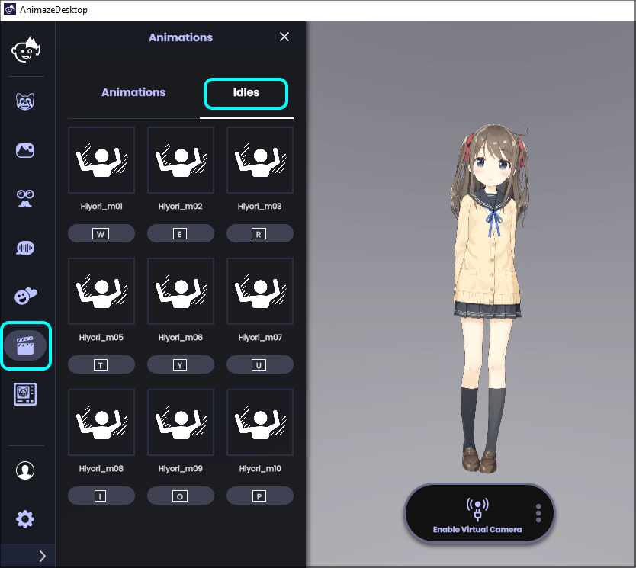
Task: Switch to the Animations tab
Action: pos(133,92)
